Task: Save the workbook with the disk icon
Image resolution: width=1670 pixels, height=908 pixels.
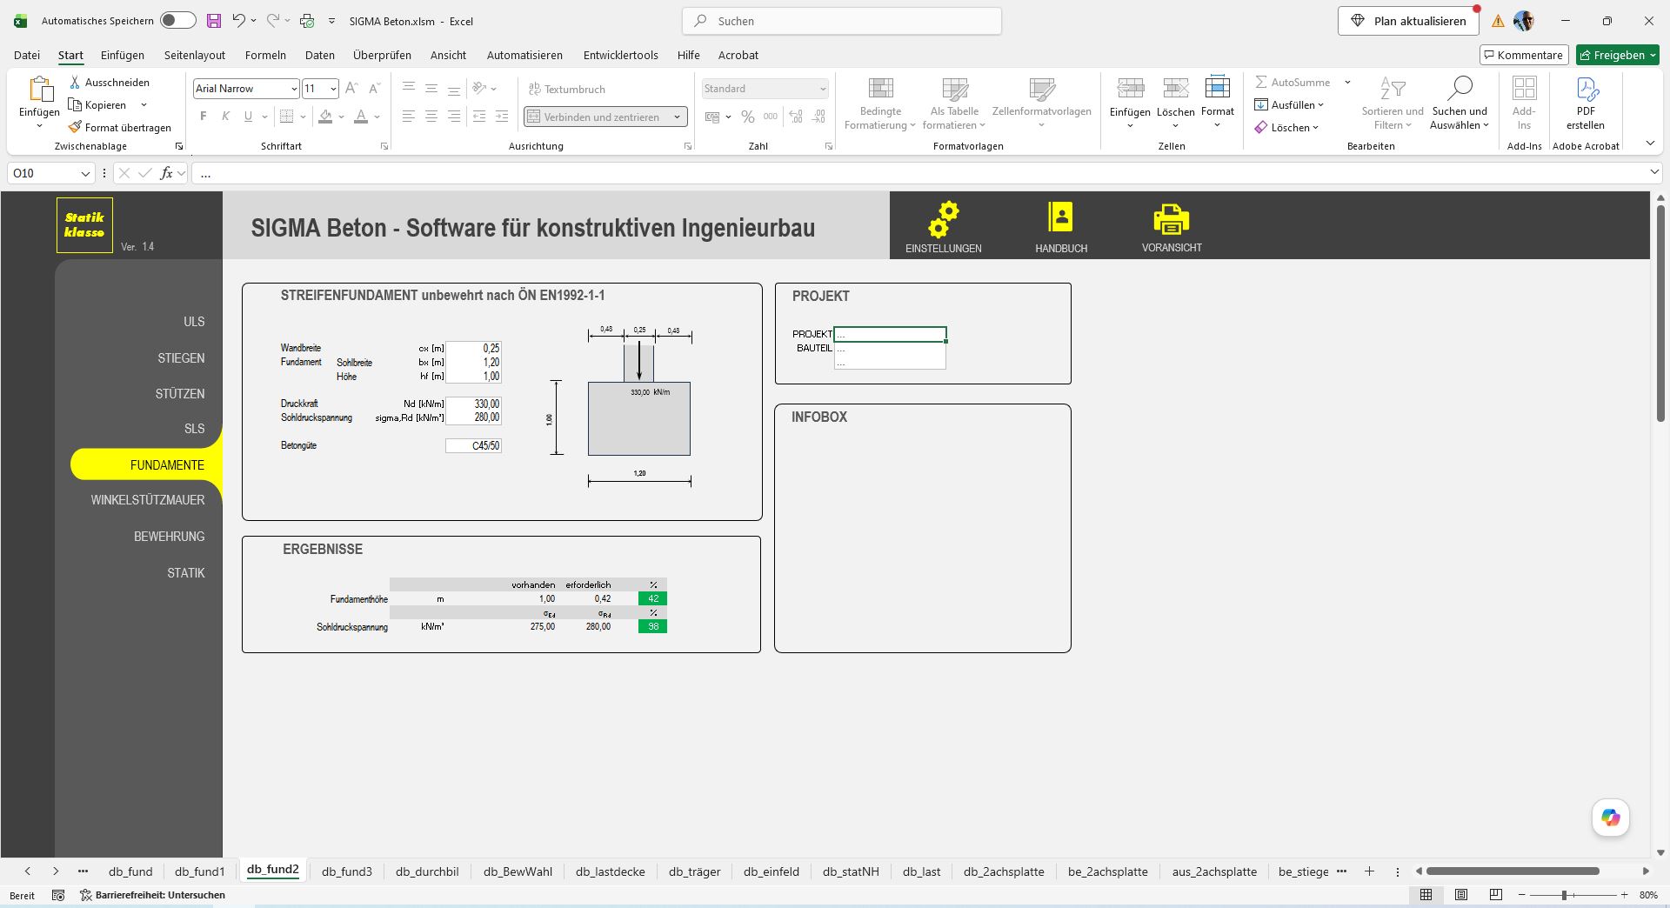Action: [x=213, y=21]
